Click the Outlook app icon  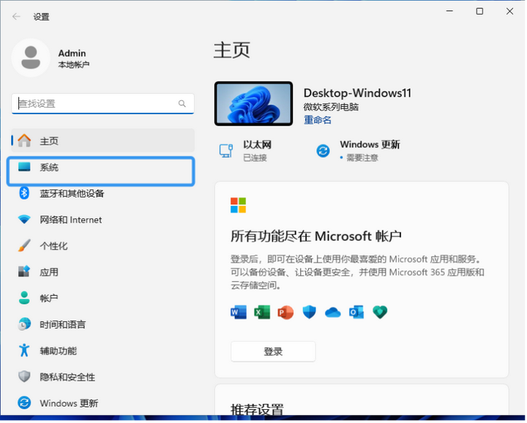tap(357, 312)
